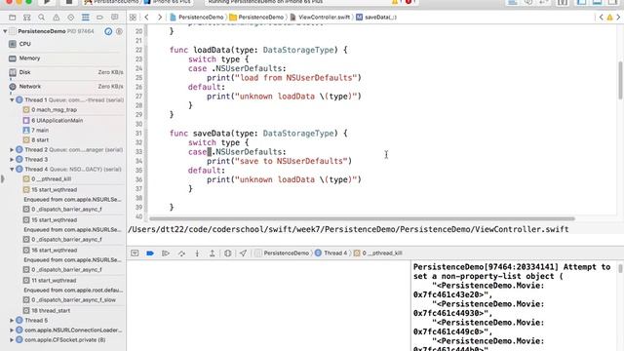The height and width of the screenshot is (351, 624).
Task: Click the jump bar warning indicator
Action: 609,18
